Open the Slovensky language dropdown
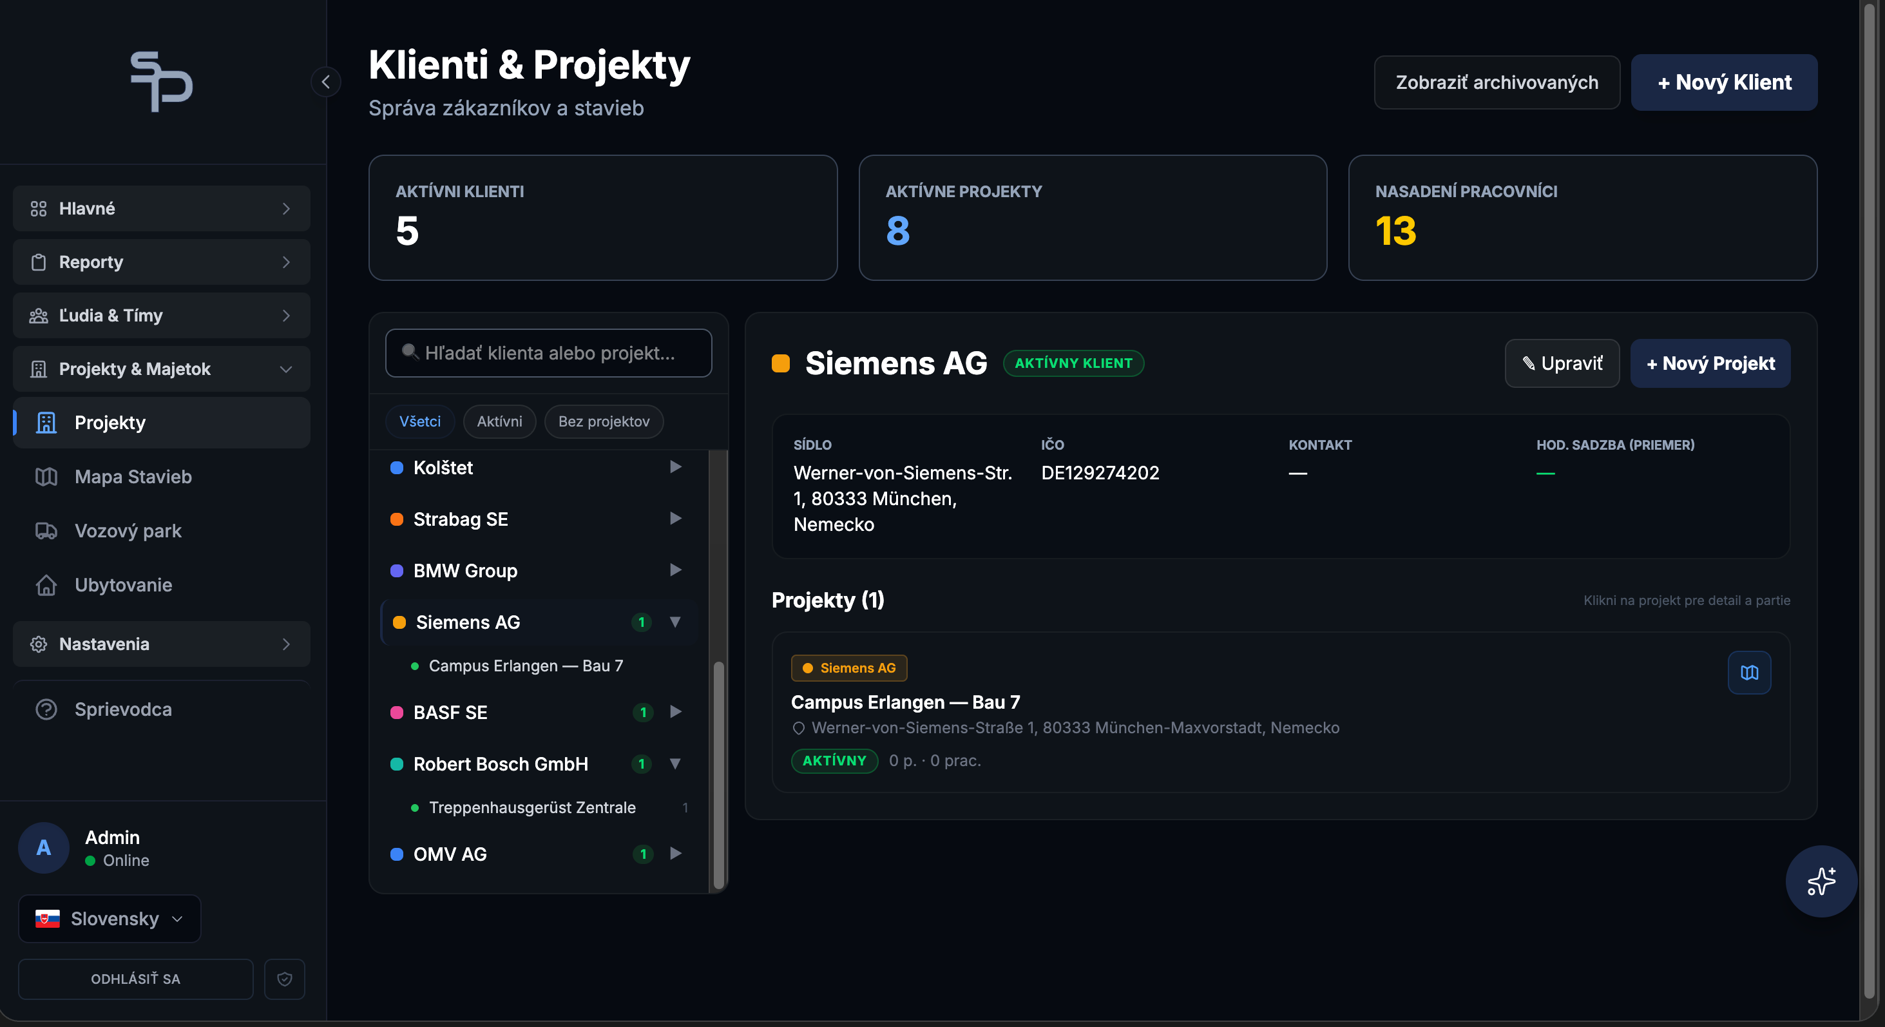 (x=110, y=919)
